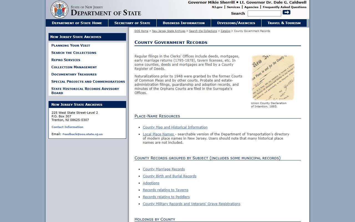This screenshot has width=355, height=222.
Task: Click State of New Jersey Department of State title
Action: click(x=106, y=11)
